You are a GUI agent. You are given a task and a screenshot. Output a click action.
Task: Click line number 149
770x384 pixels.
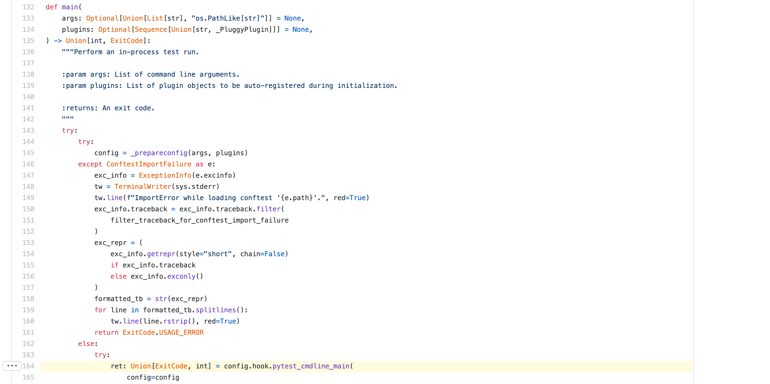(x=28, y=198)
